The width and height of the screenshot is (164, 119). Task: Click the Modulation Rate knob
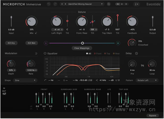31,64
